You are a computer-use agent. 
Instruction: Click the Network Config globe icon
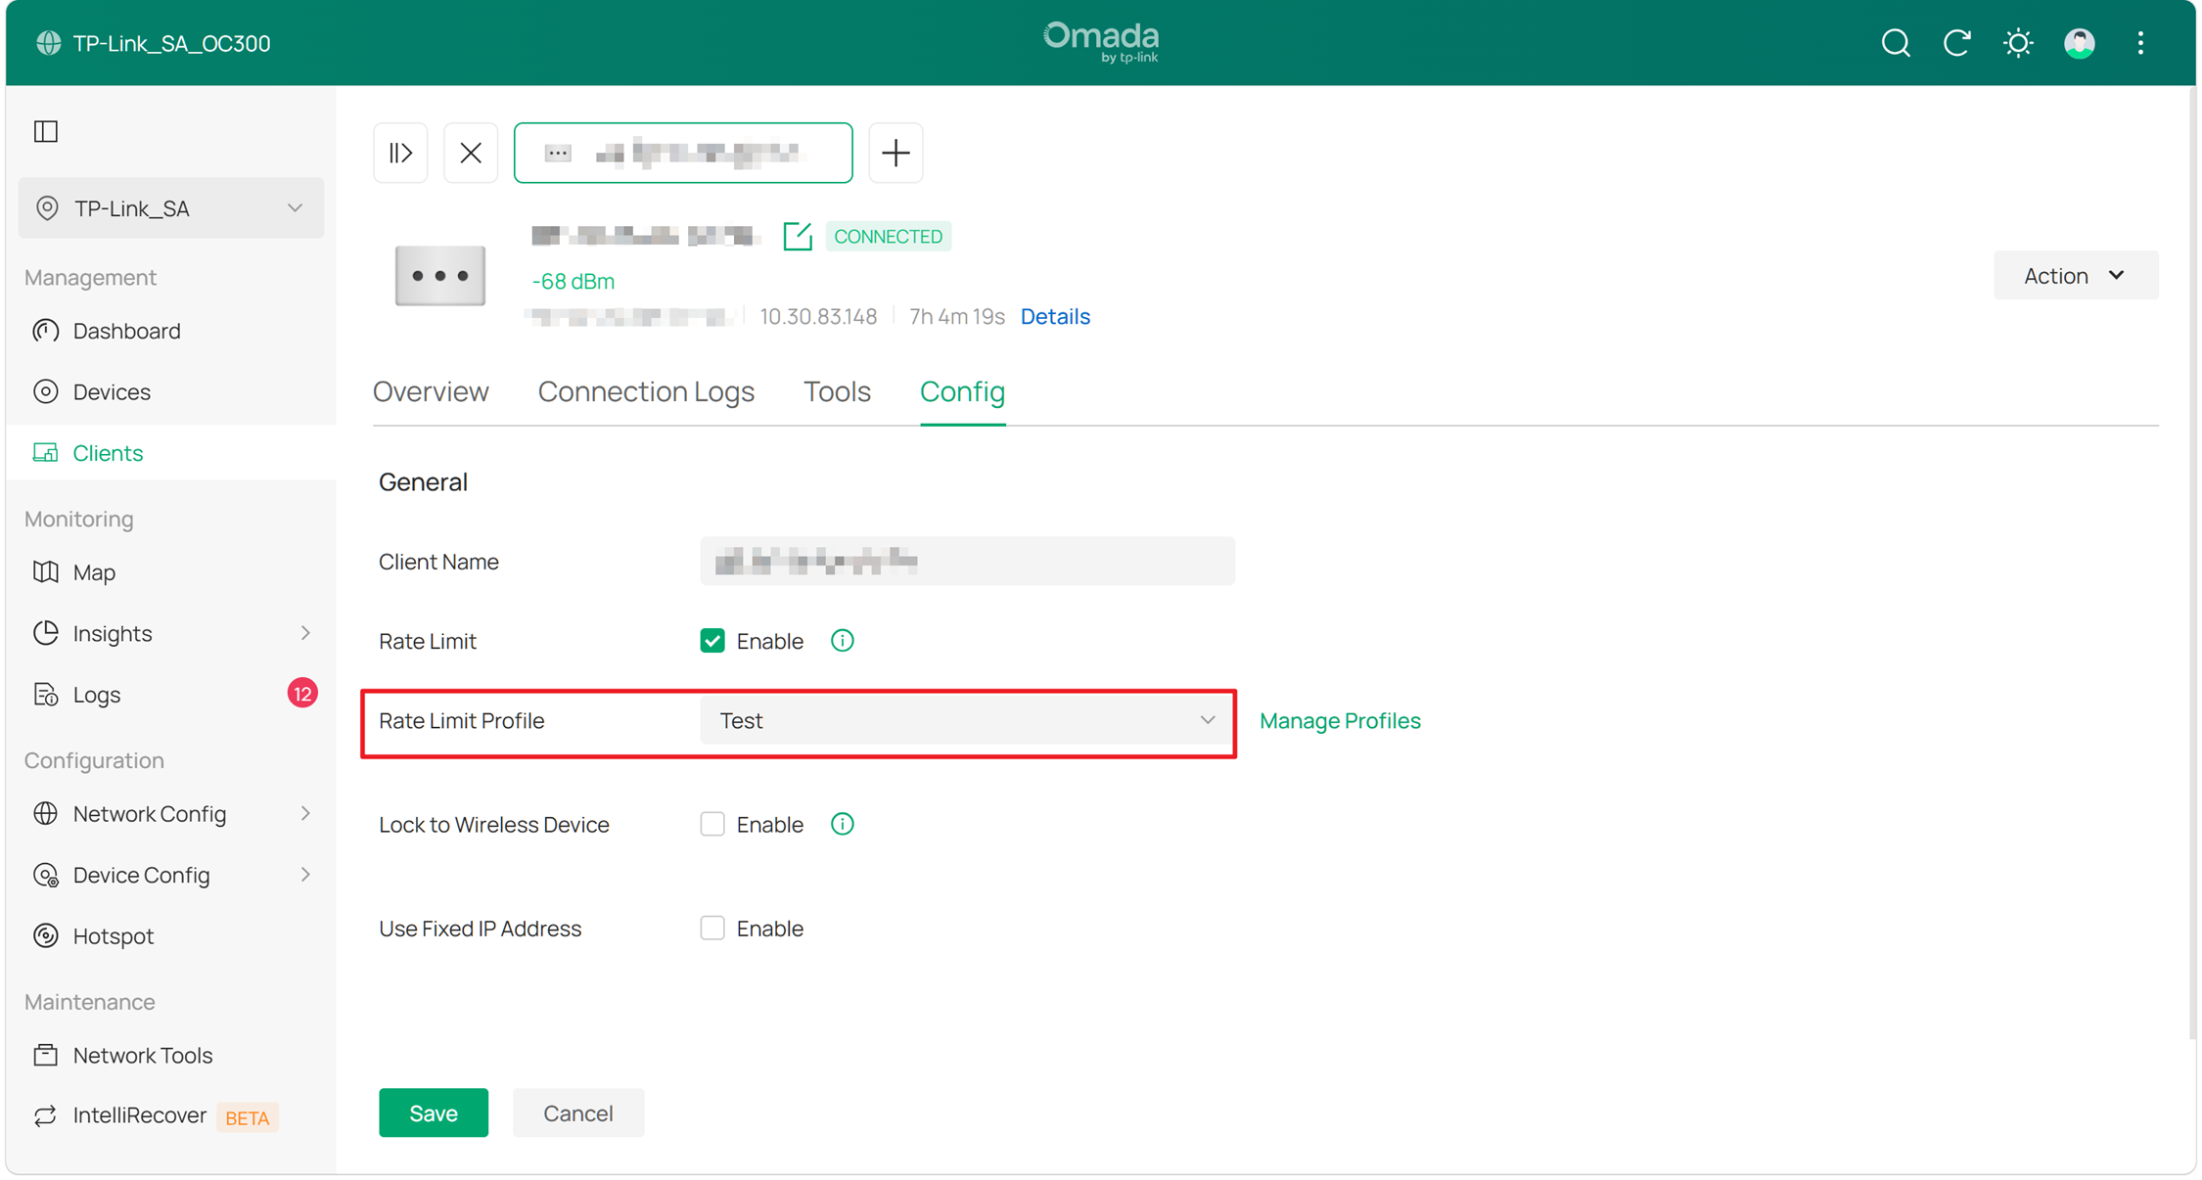point(46,813)
